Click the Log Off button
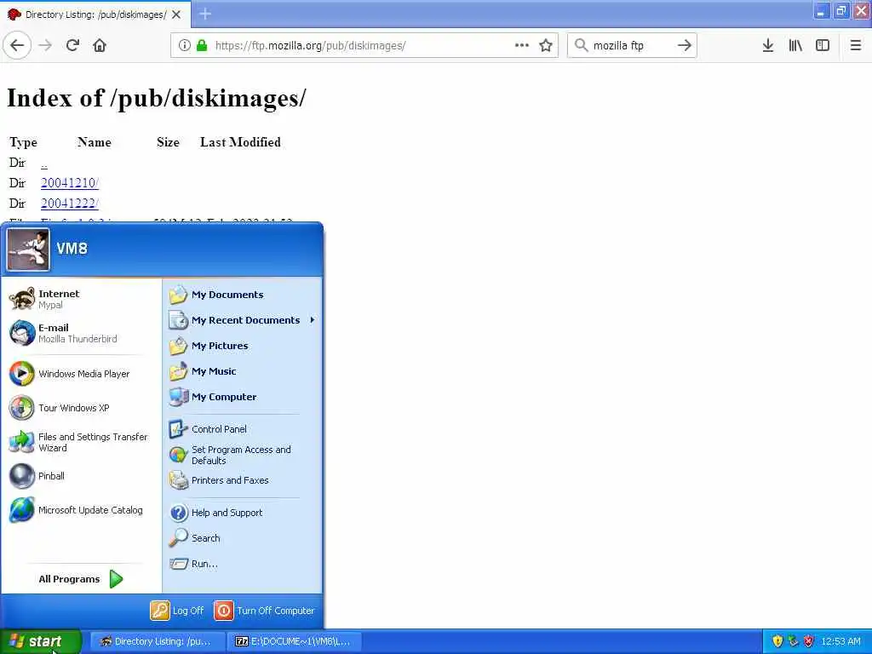The height and width of the screenshot is (654, 872). tap(177, 611)
